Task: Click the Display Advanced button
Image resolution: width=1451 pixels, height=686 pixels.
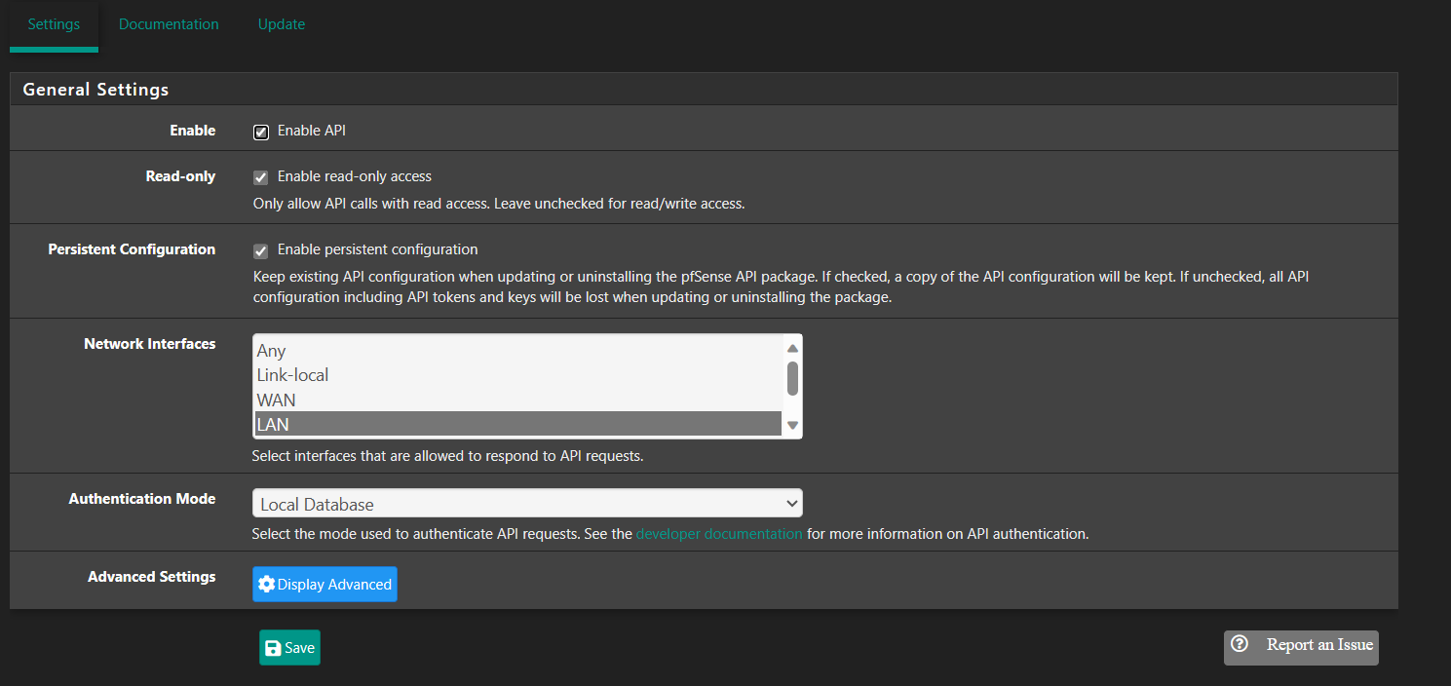Action: pyautogui.click(x=325, y=584)
